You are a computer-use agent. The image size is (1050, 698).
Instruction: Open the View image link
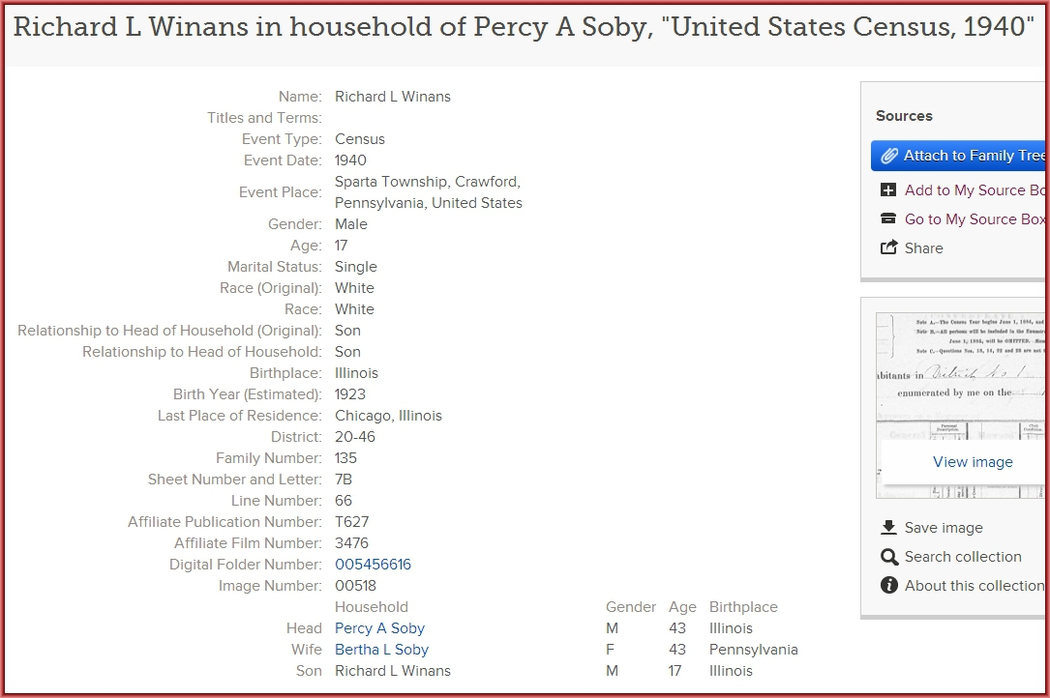click(x=973, y=462)
